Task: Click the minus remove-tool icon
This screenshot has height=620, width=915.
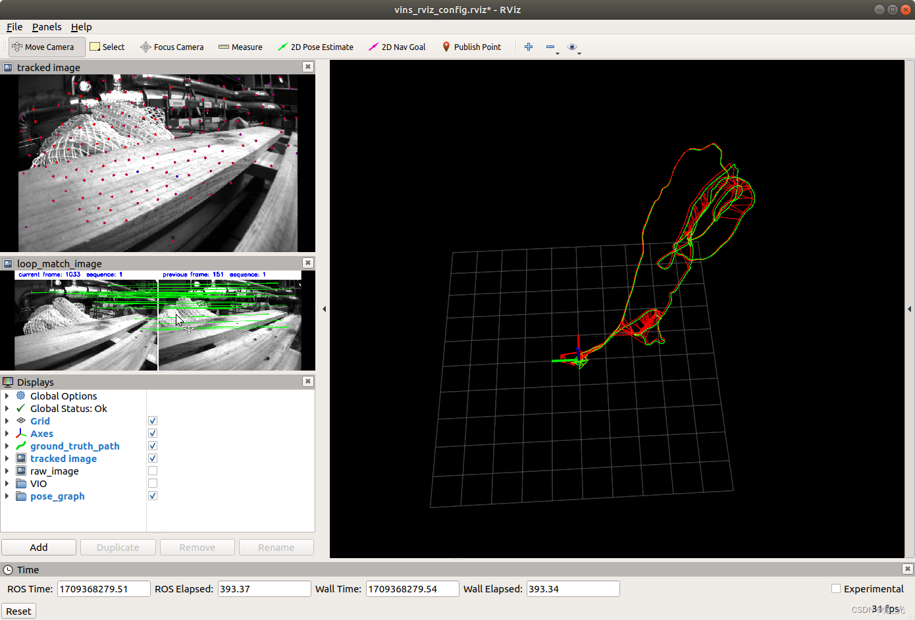Action: coord(550,47)
